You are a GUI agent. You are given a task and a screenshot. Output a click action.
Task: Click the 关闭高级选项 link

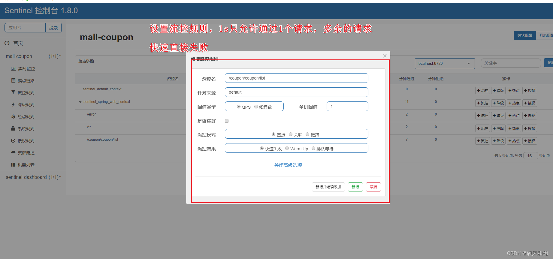288,165
